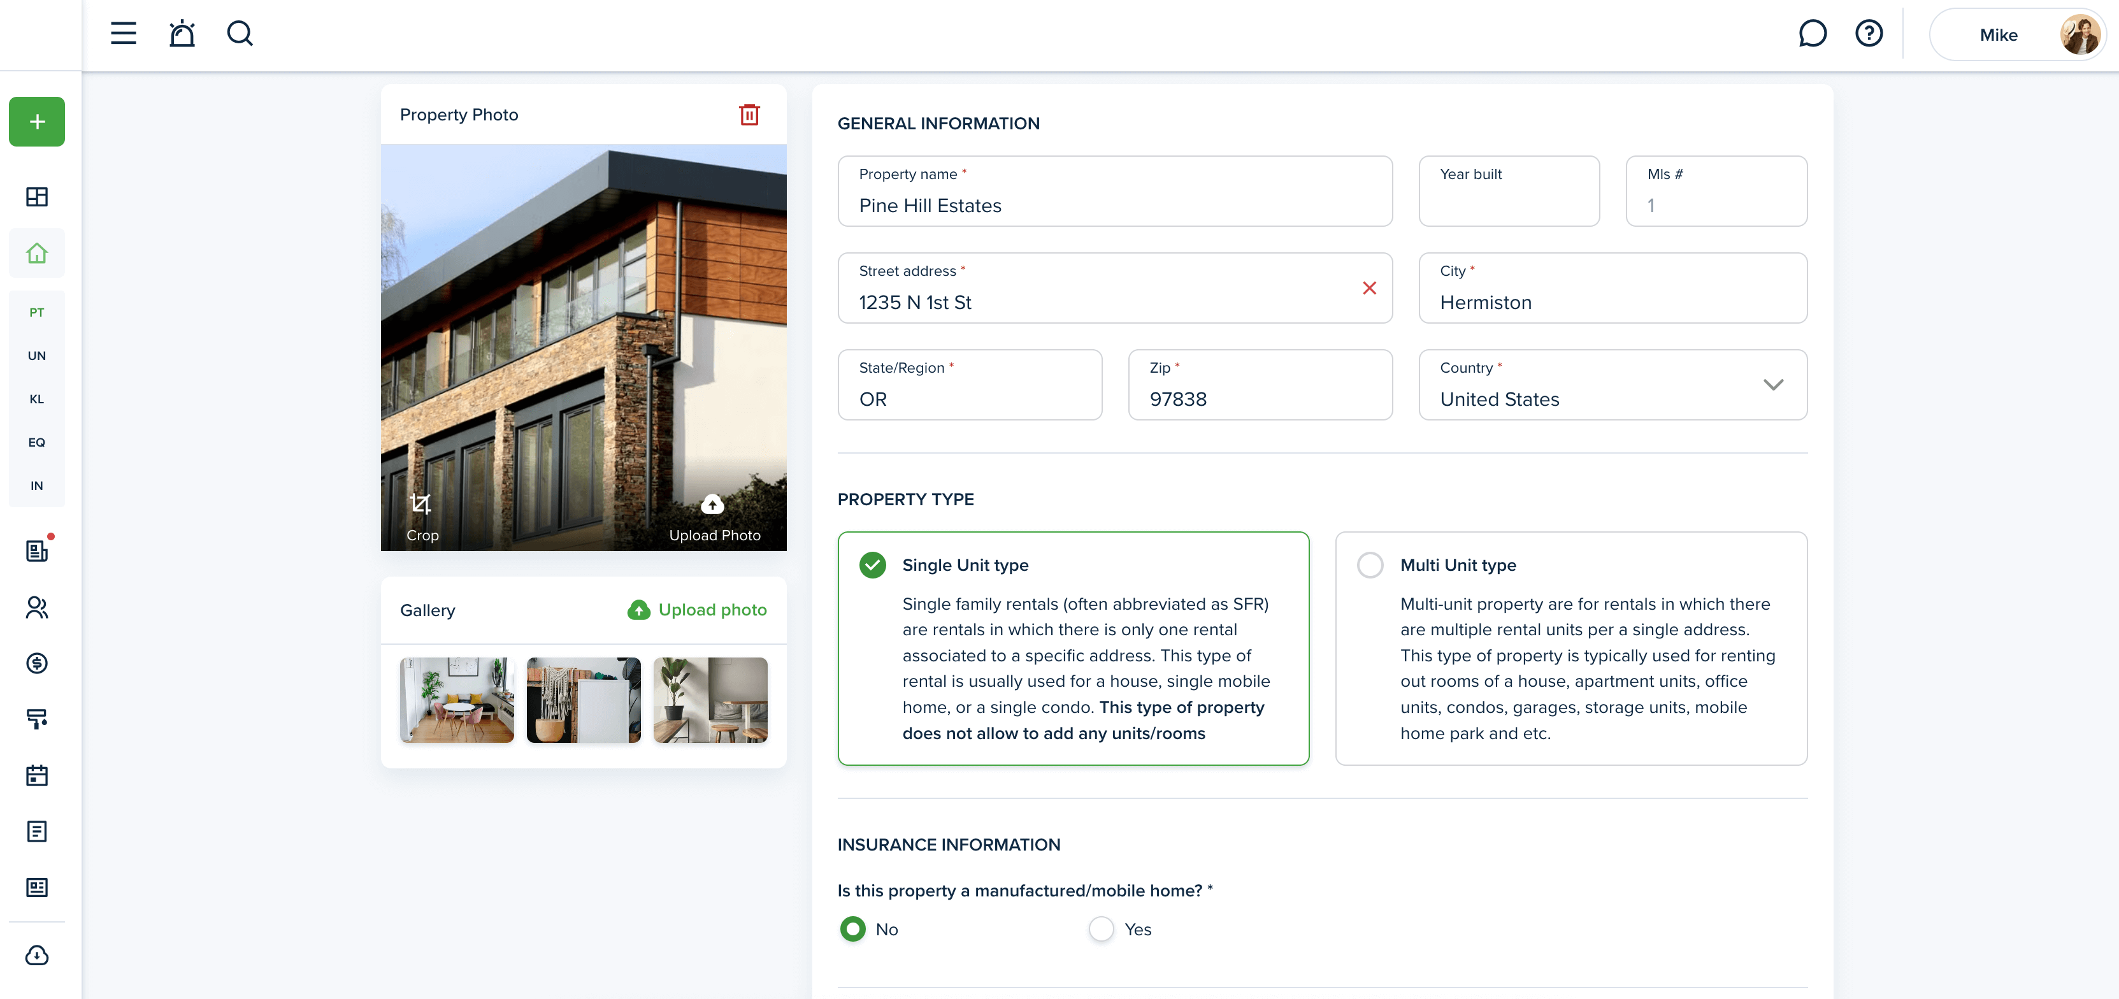Click the green plus create button
2119x999 pixels.
click(x=37, y=122)
